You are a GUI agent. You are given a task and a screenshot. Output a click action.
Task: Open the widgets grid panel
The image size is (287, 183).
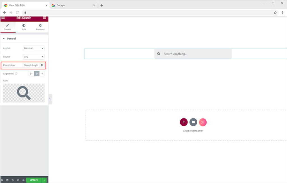point(45,18)
